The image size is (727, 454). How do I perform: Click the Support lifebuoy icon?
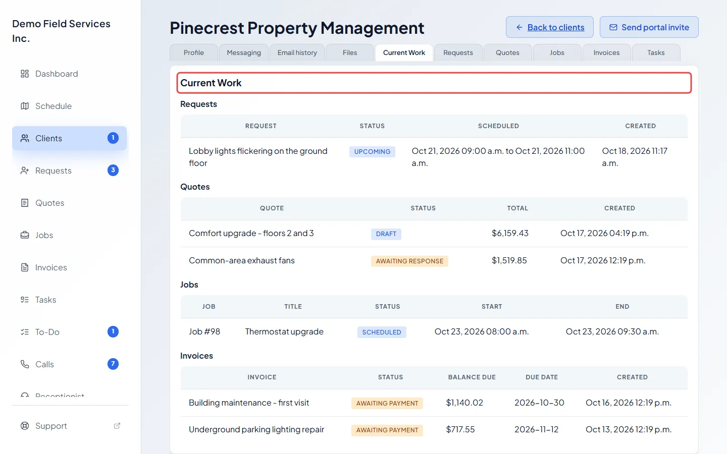(x=25, y=426)
